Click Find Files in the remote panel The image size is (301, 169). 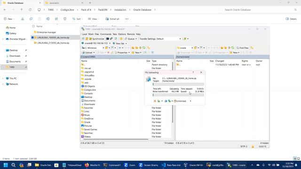[243, 48]
